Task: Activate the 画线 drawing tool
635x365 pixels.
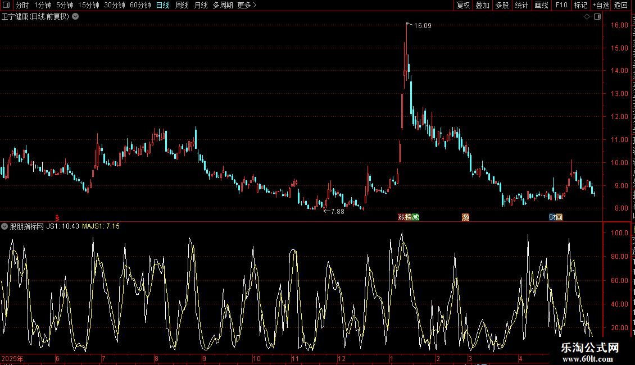Action: click(542, 5)
